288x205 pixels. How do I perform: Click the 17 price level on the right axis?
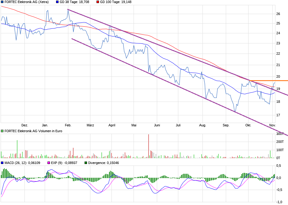click(x=278, y=115)
